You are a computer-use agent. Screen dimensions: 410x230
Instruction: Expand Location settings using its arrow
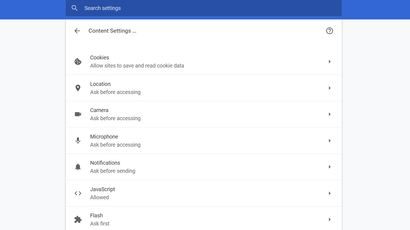click(x=329, y=88)
